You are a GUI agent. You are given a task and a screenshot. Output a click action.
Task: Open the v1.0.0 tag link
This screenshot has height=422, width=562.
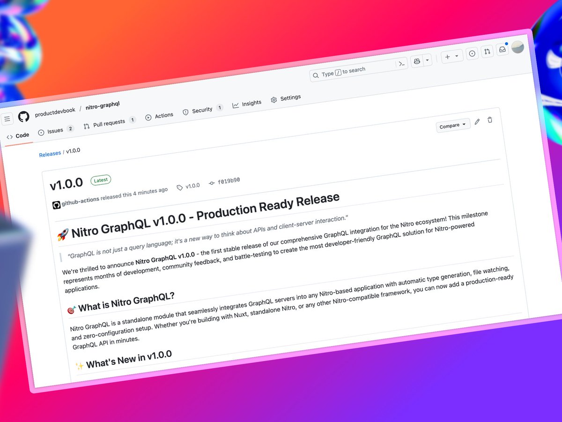click(x=188, y=186)
